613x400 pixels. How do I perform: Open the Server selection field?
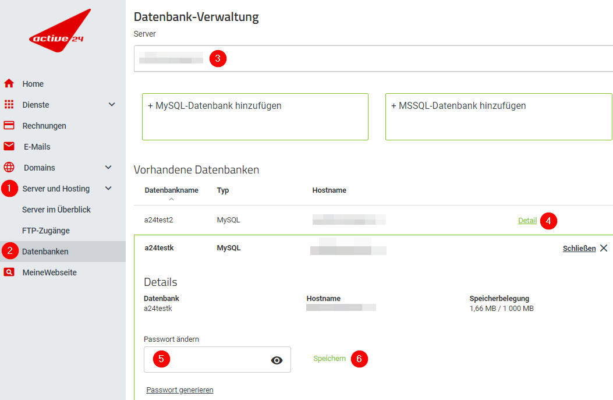(373, 59)
